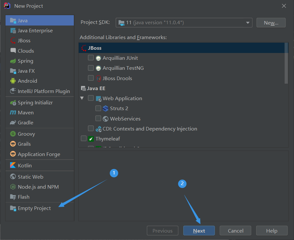Click the Flash folder icon

click(13, 197)
